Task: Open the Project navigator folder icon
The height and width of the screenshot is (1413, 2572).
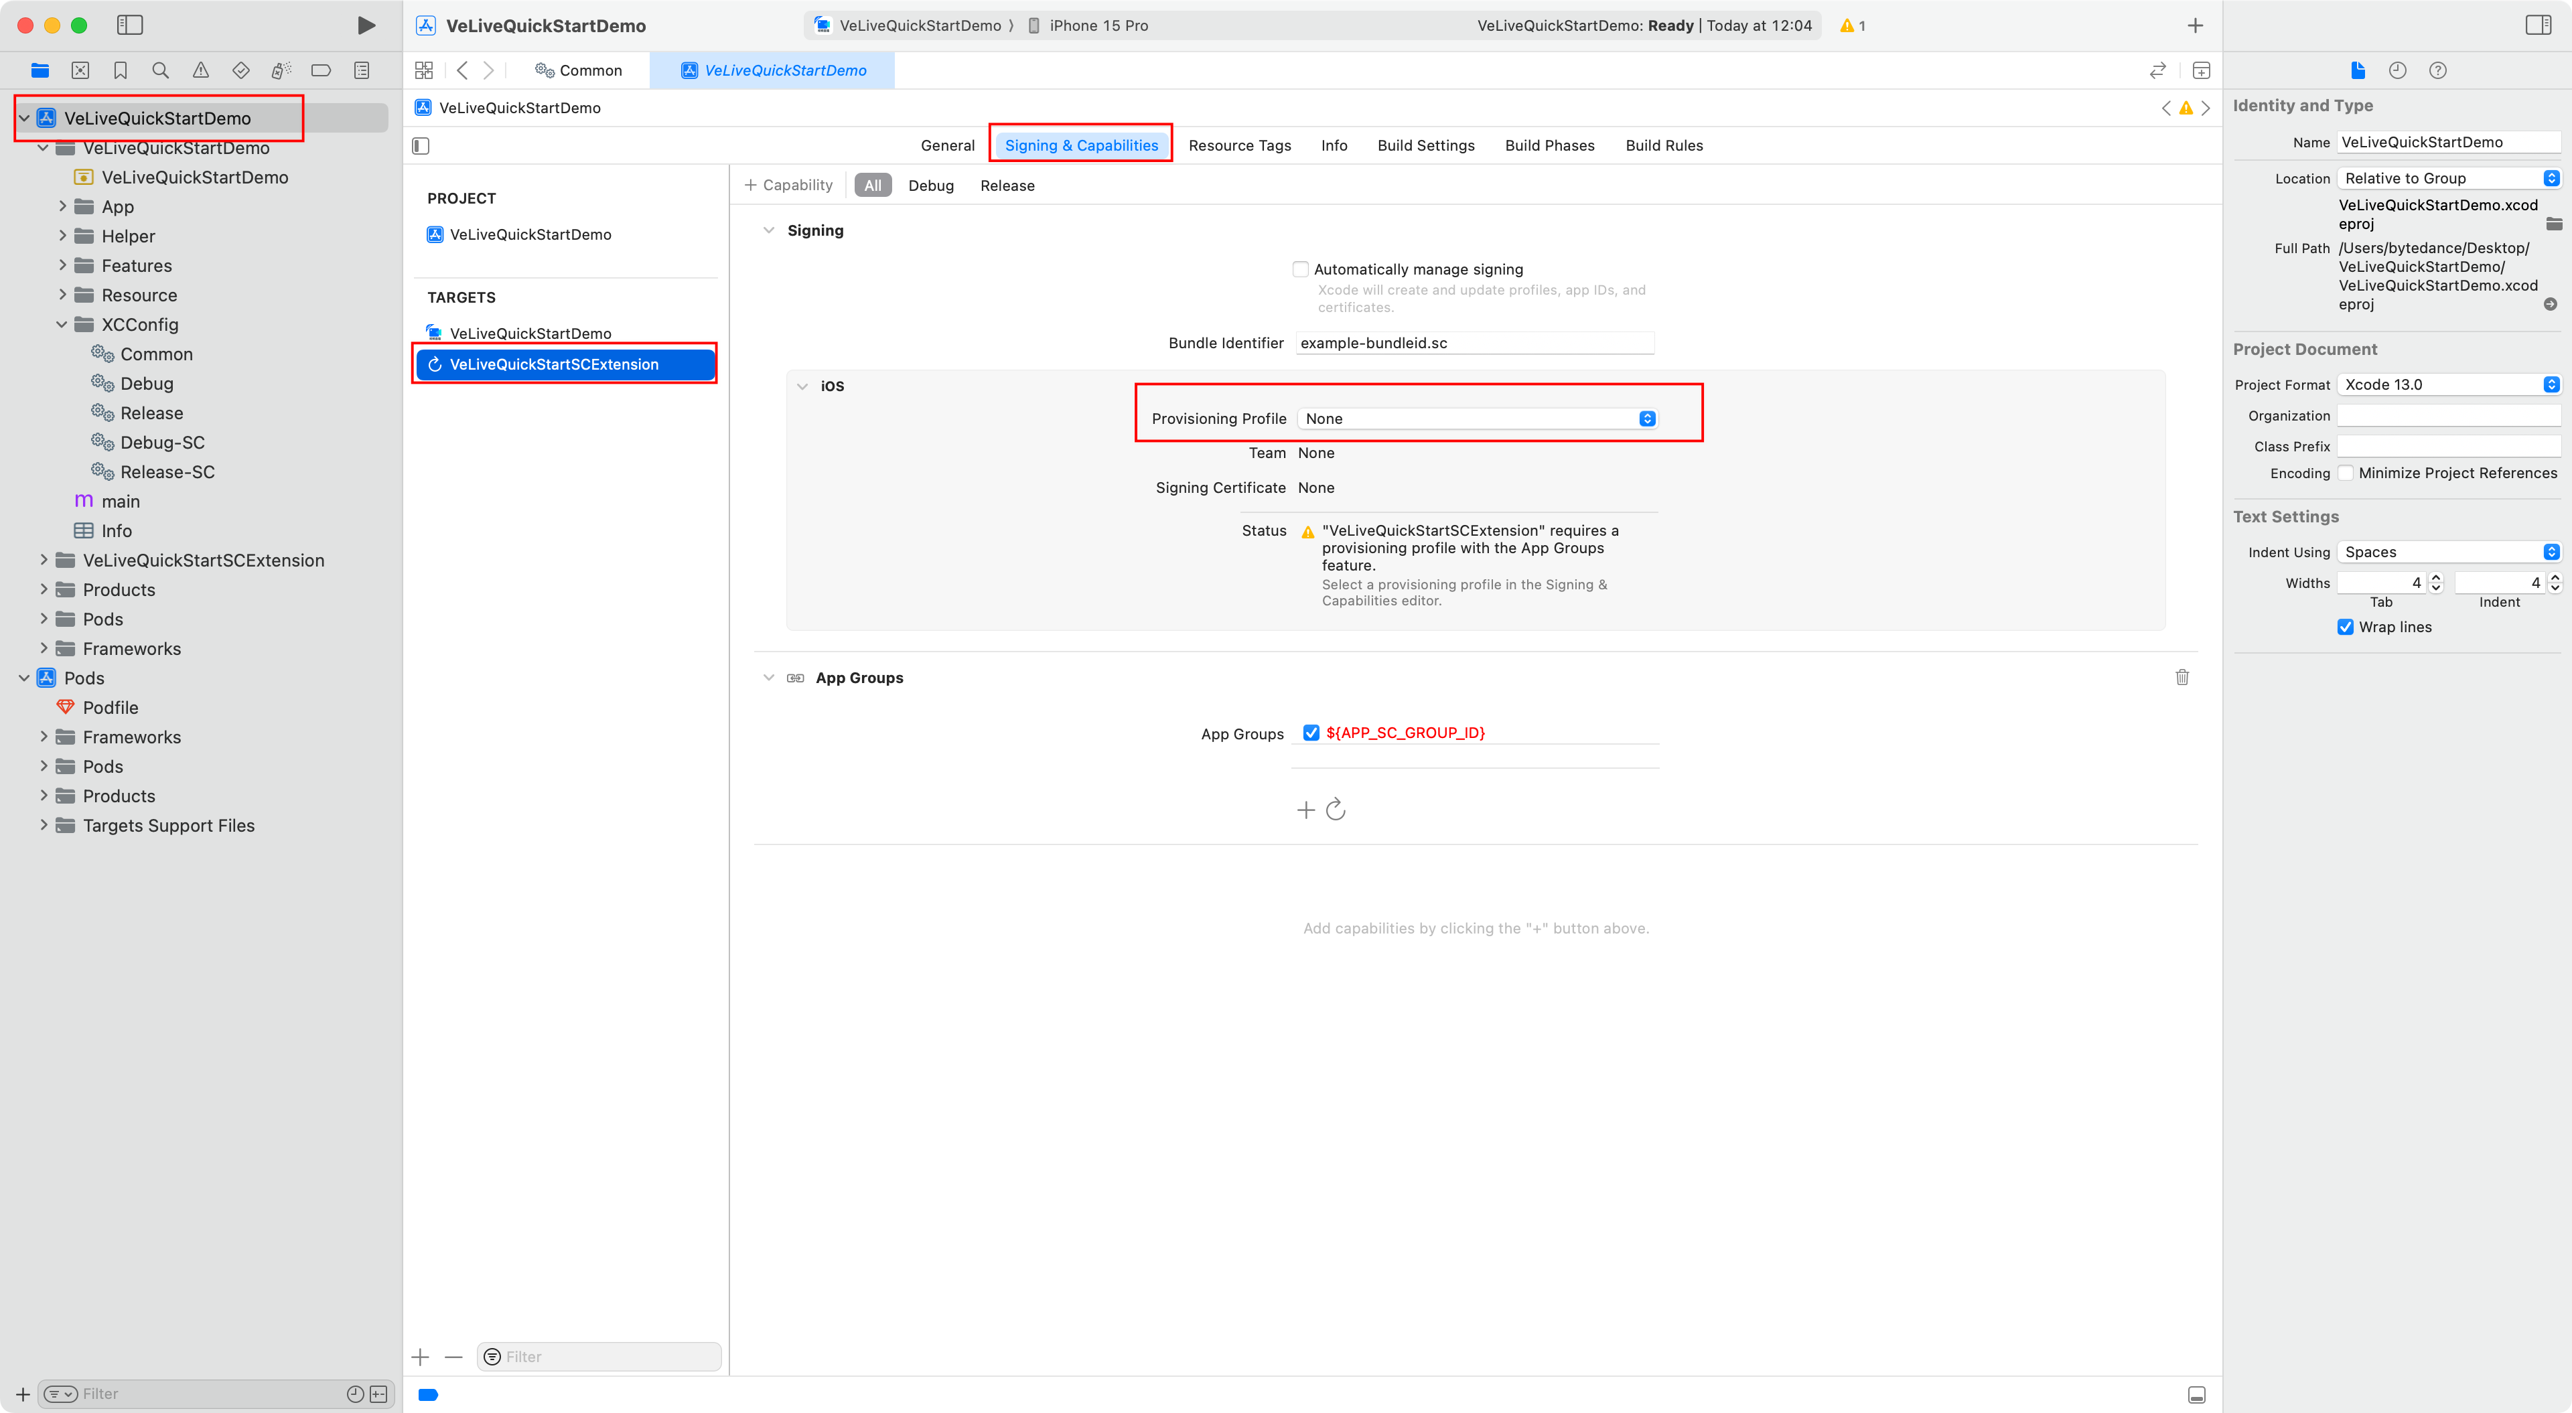Action: 40,70
